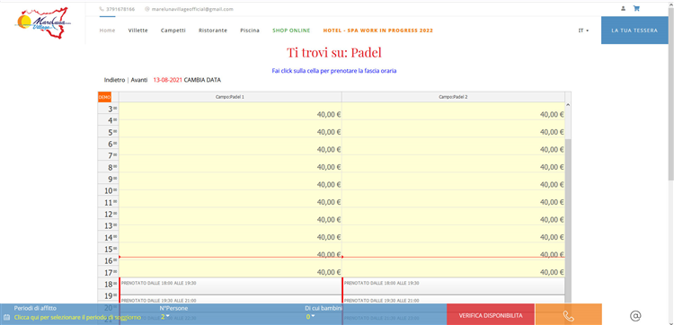This screenshot has width=674, height=325.
Task: Book Padel 1's slot starting at 3:00
Action: pos(230,111)
